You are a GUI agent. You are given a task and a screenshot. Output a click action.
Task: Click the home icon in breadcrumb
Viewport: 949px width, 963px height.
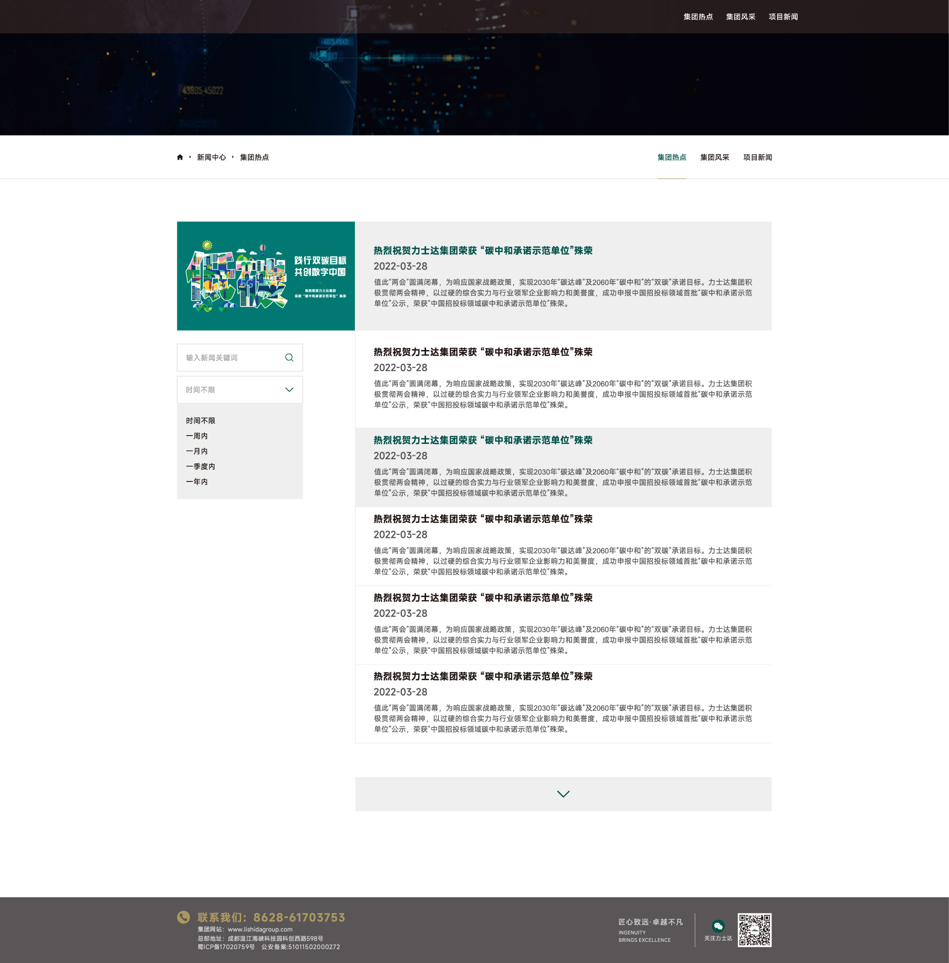(x=180, y=157)
